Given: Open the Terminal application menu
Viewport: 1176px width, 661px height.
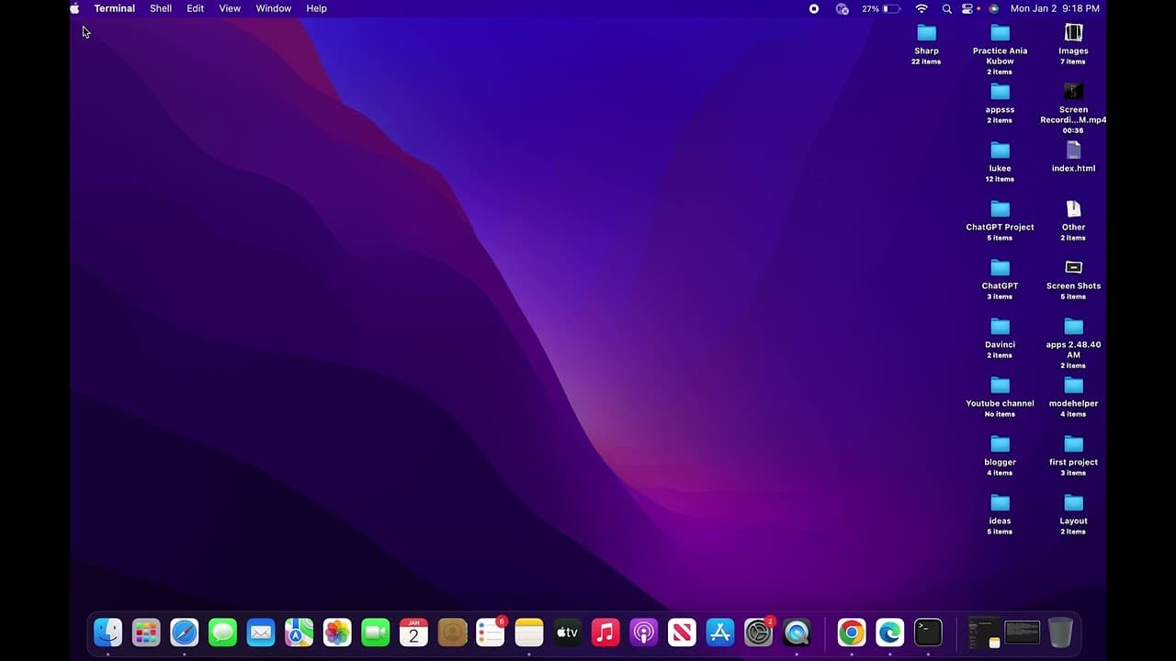Looking at the screenshot, I should pos(114,8).
